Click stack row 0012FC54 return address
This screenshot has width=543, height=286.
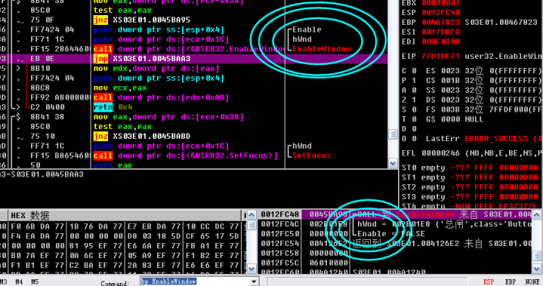395,244
